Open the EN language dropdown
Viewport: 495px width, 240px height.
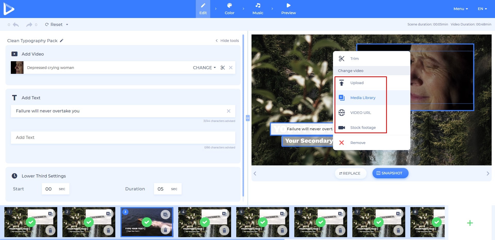pyautogui.click(x=482, y=9)
